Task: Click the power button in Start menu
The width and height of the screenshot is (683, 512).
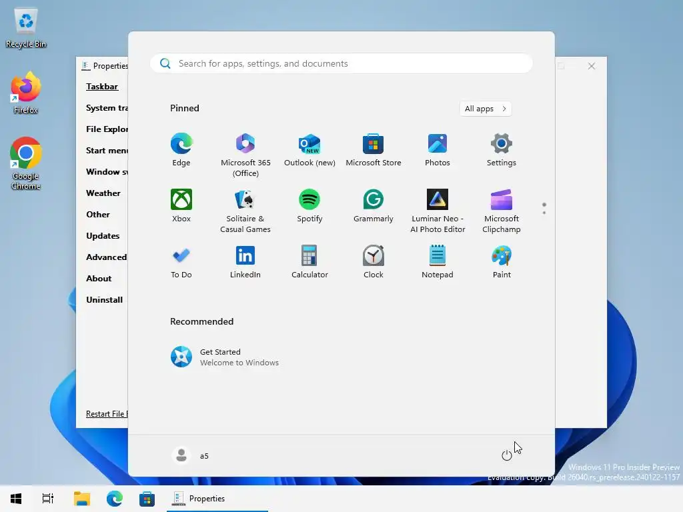Action: [507, 455]
